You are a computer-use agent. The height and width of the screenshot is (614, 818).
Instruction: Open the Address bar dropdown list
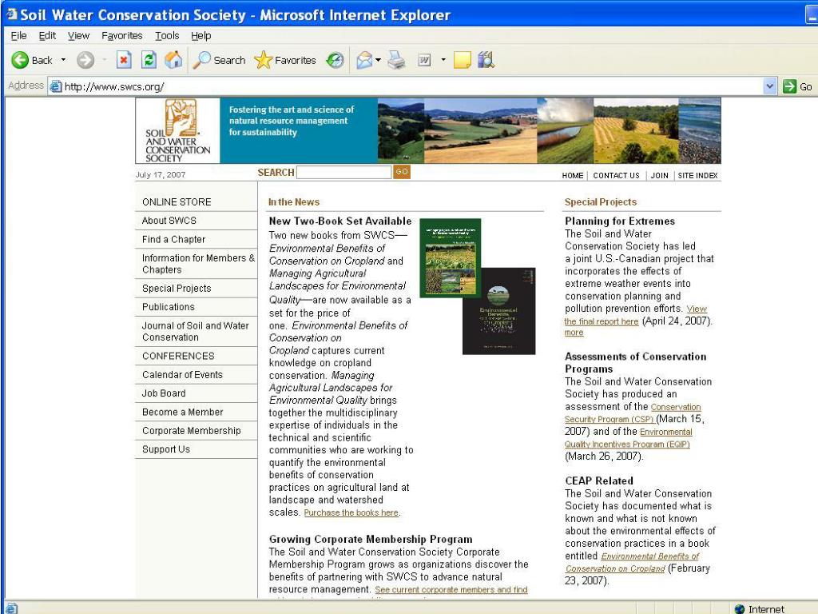(x=769, y=86)
